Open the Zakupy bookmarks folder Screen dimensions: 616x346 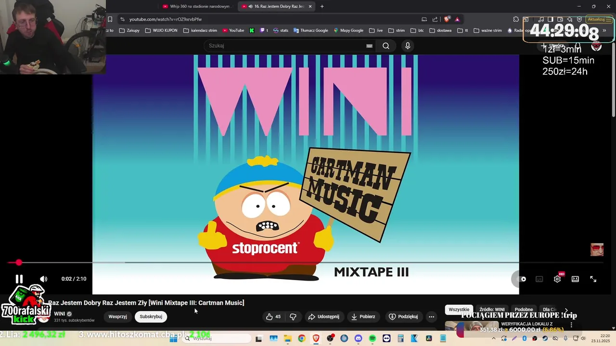pyautogui.click(x=129, y=30)
